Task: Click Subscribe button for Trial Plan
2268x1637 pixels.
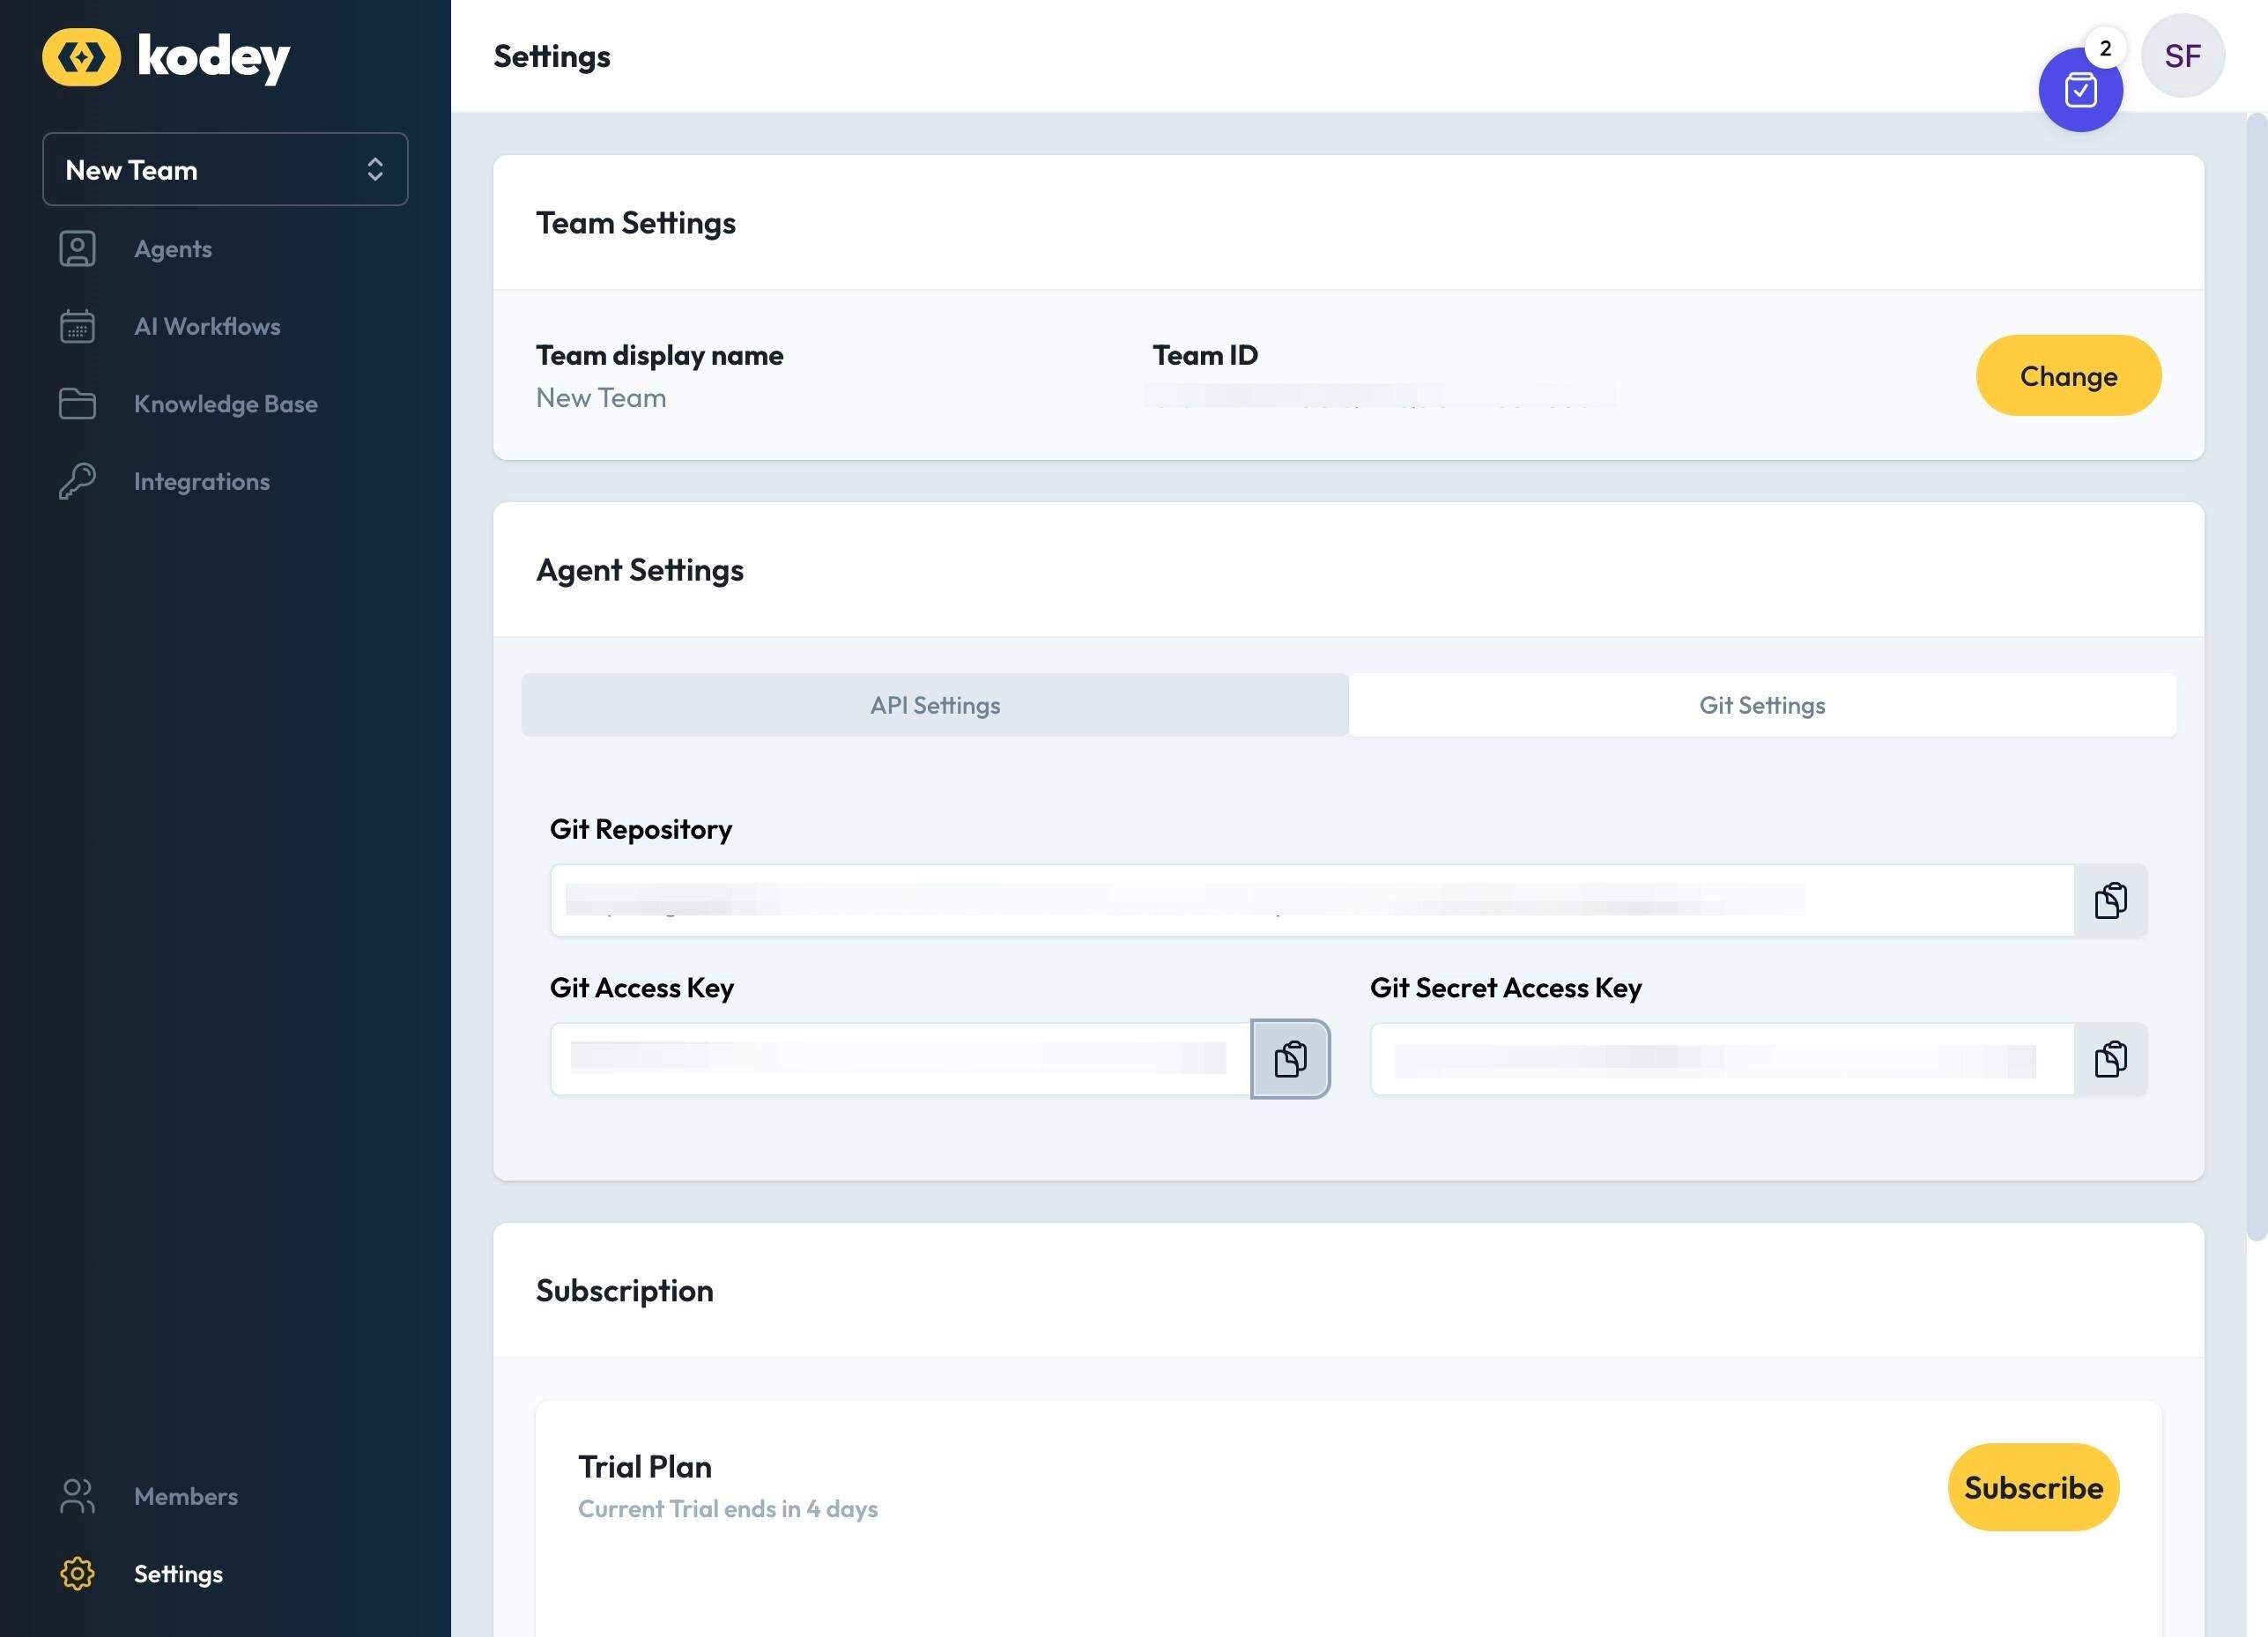Action: [x=2033, y=1487]
